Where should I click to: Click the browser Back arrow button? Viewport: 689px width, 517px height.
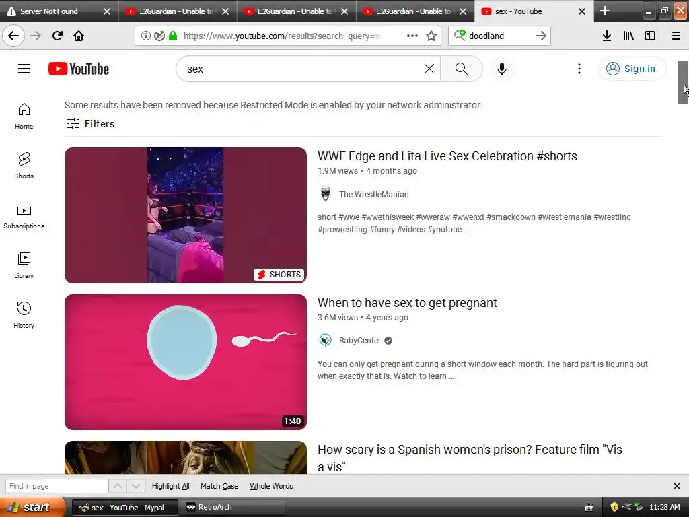(x=13, y=36)
